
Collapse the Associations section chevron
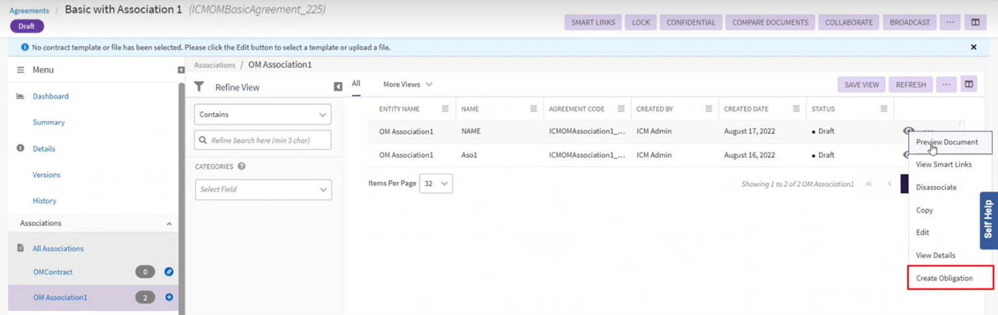[169, 224]
